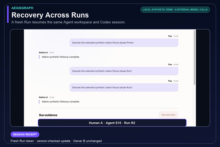Click the 'You' label at 10:38
This screenshot has height=147, width=220.
(x=170, y=64)
